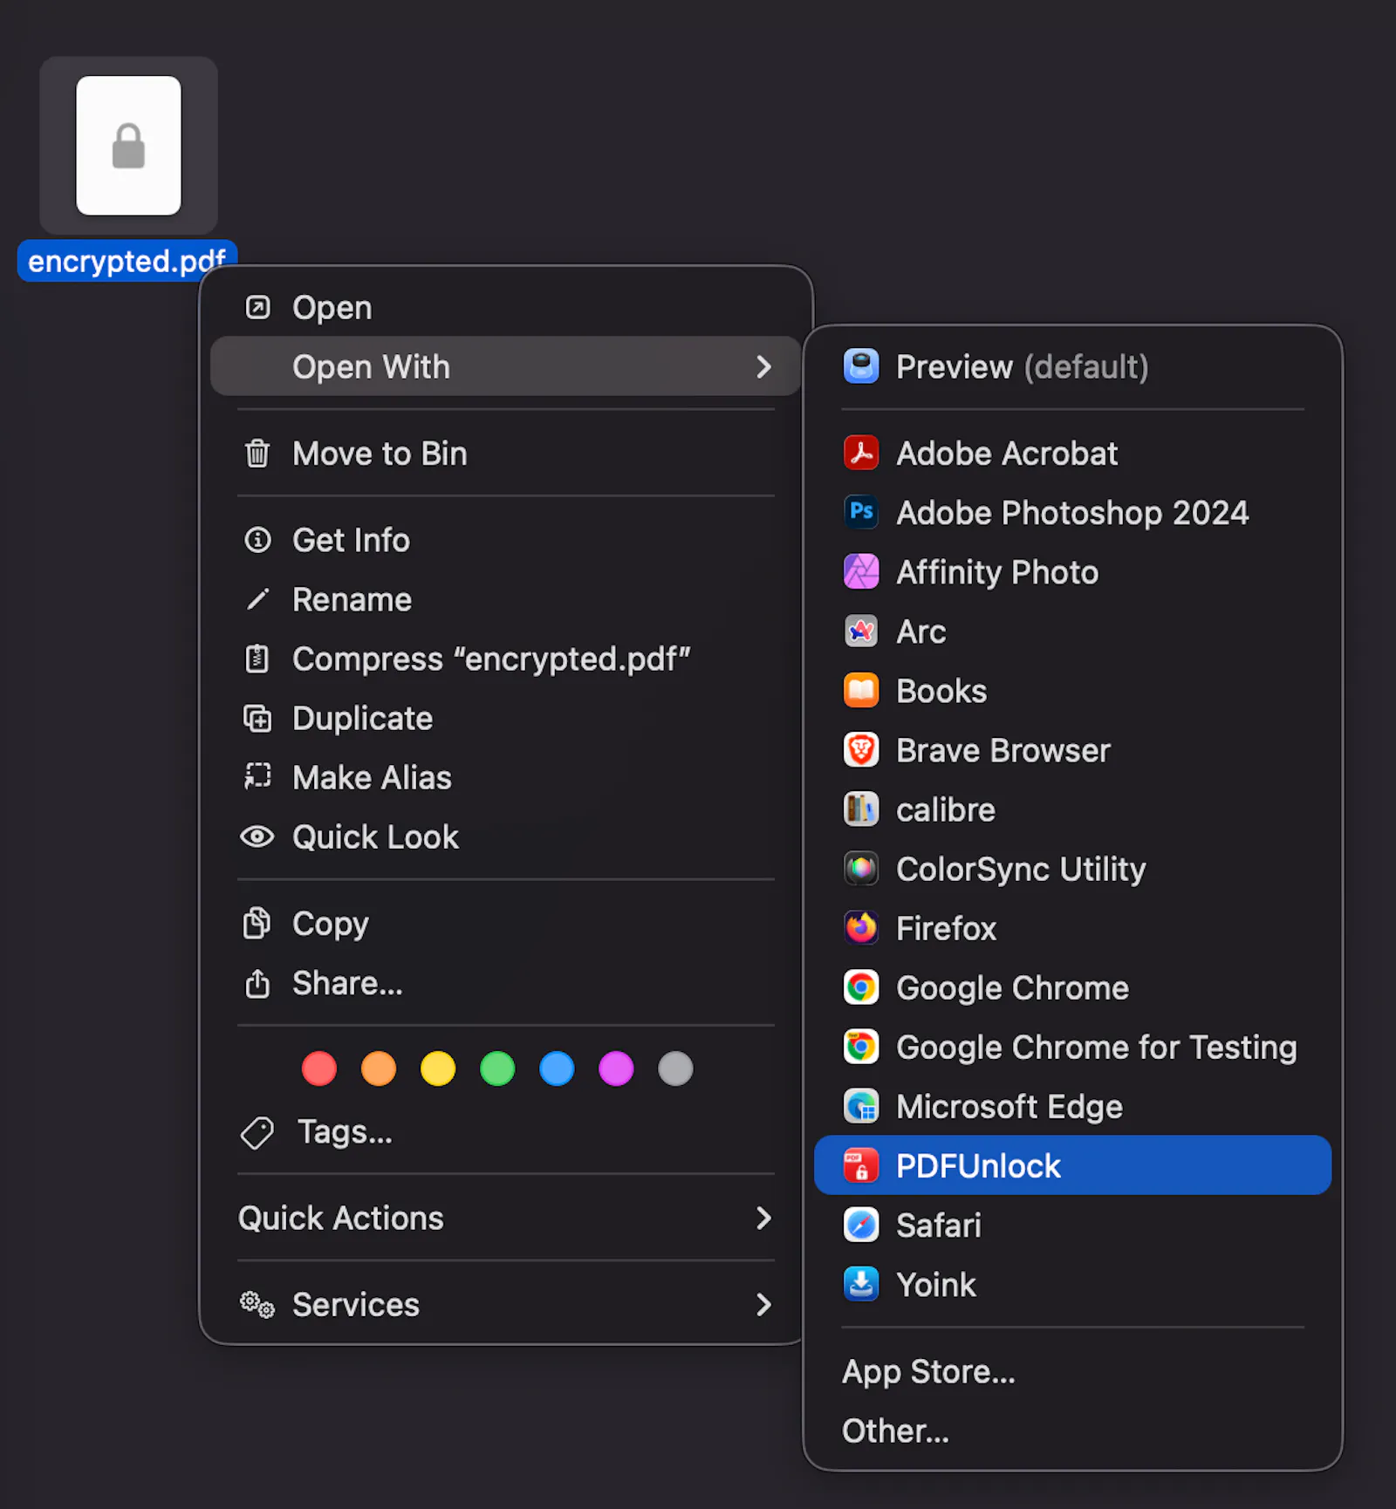The width and height of the screenshot is (1396, 1509).
Task: Open the App Store... option
Action: click(x=1072, y=1370)
